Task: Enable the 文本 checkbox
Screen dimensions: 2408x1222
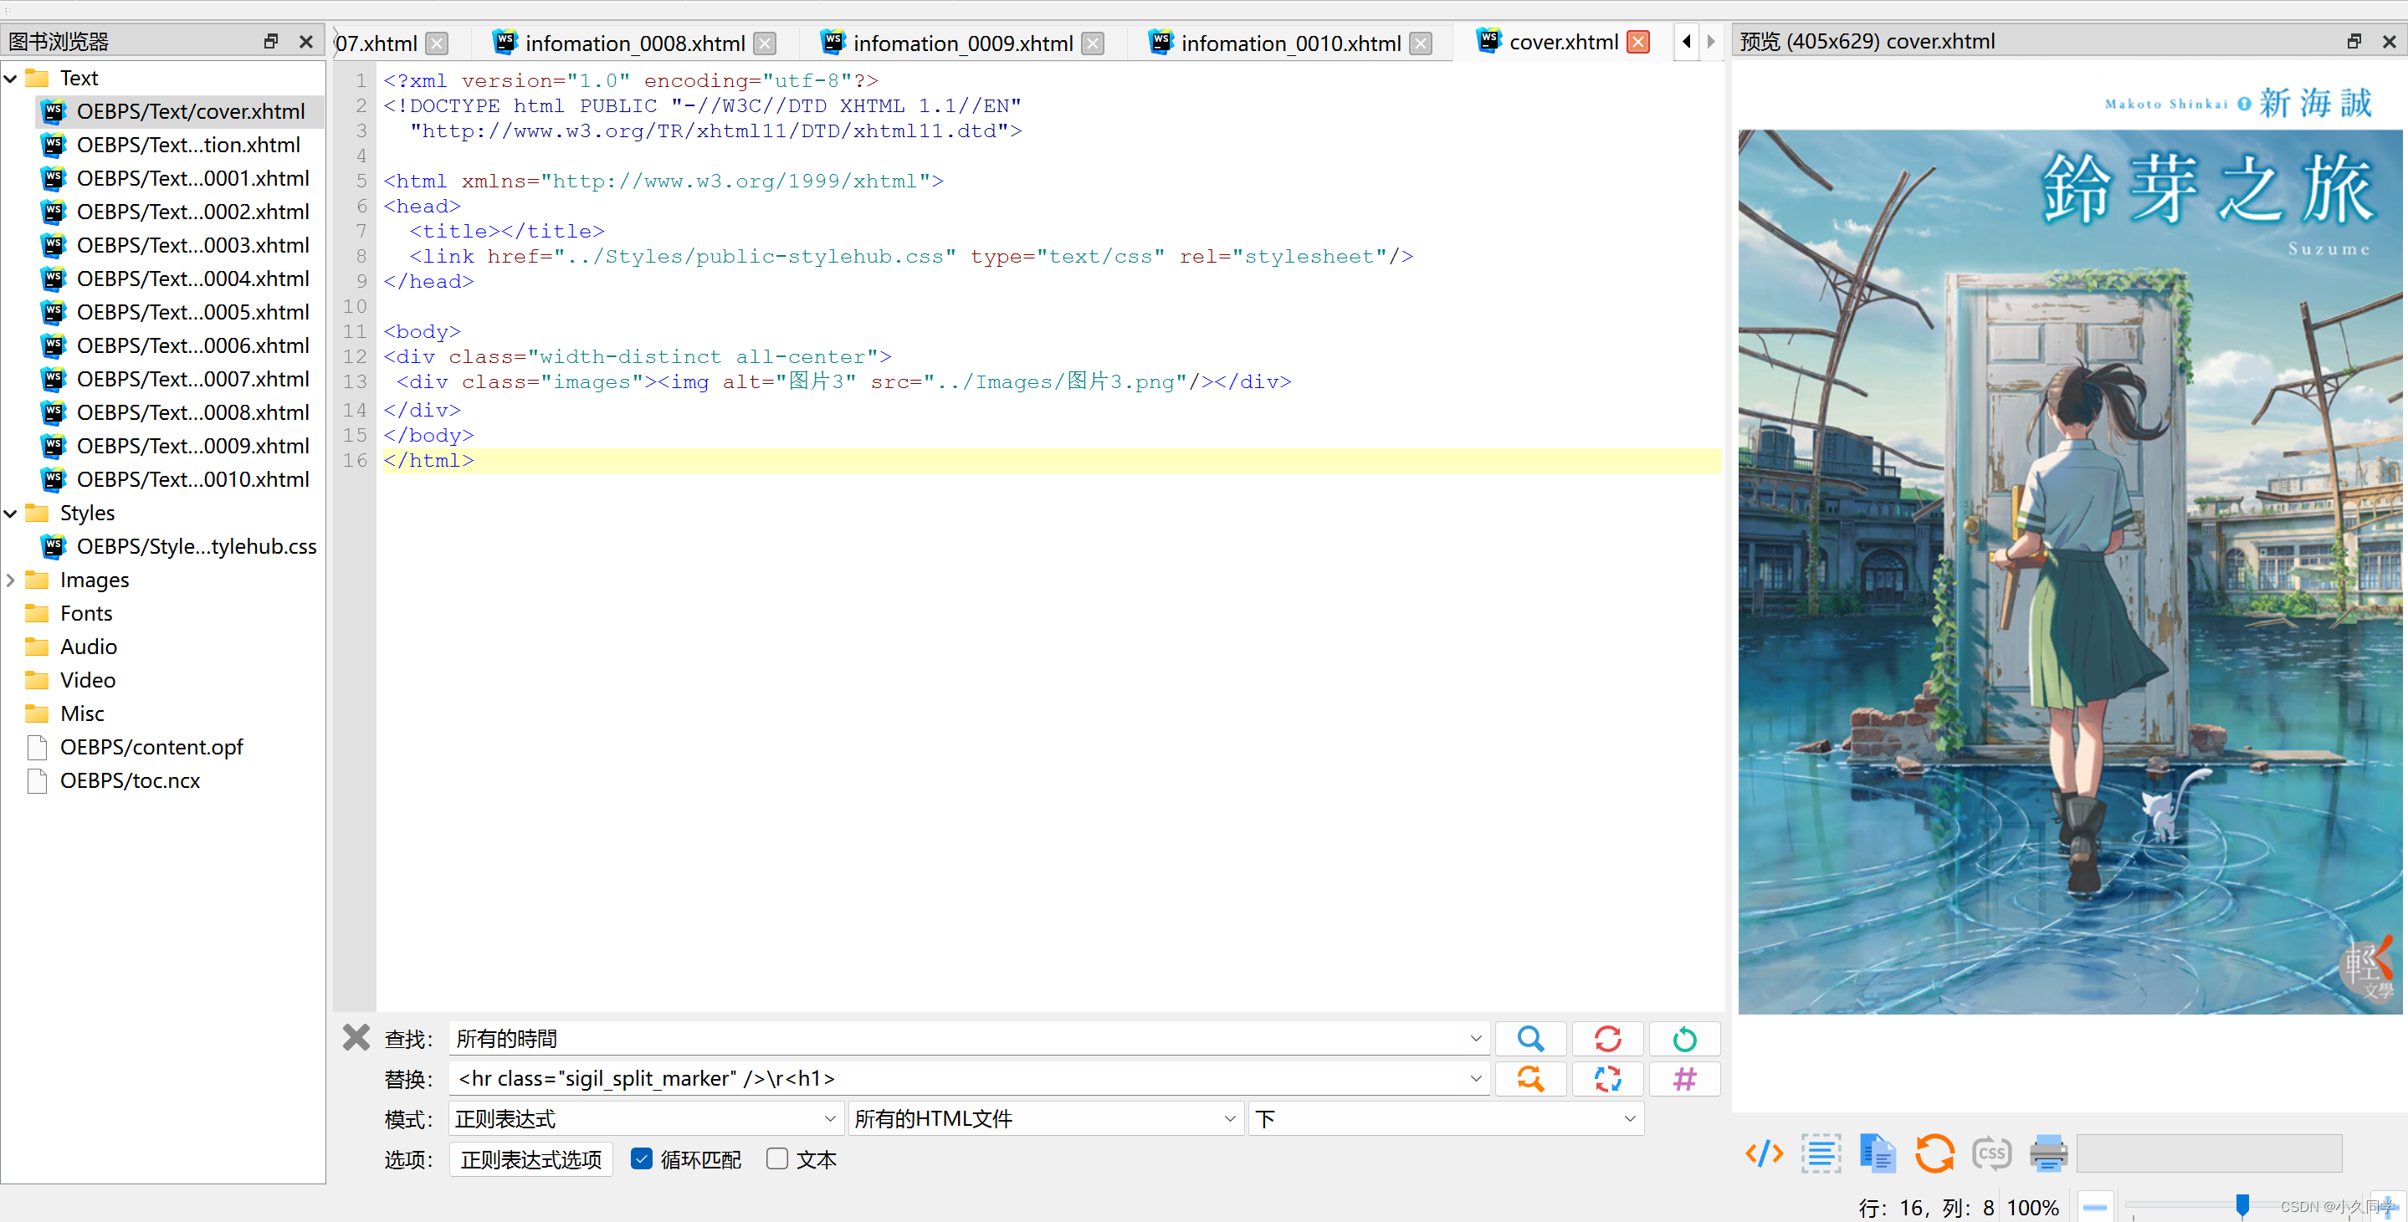Action: pyautogui.click(x=776, y=1158)
